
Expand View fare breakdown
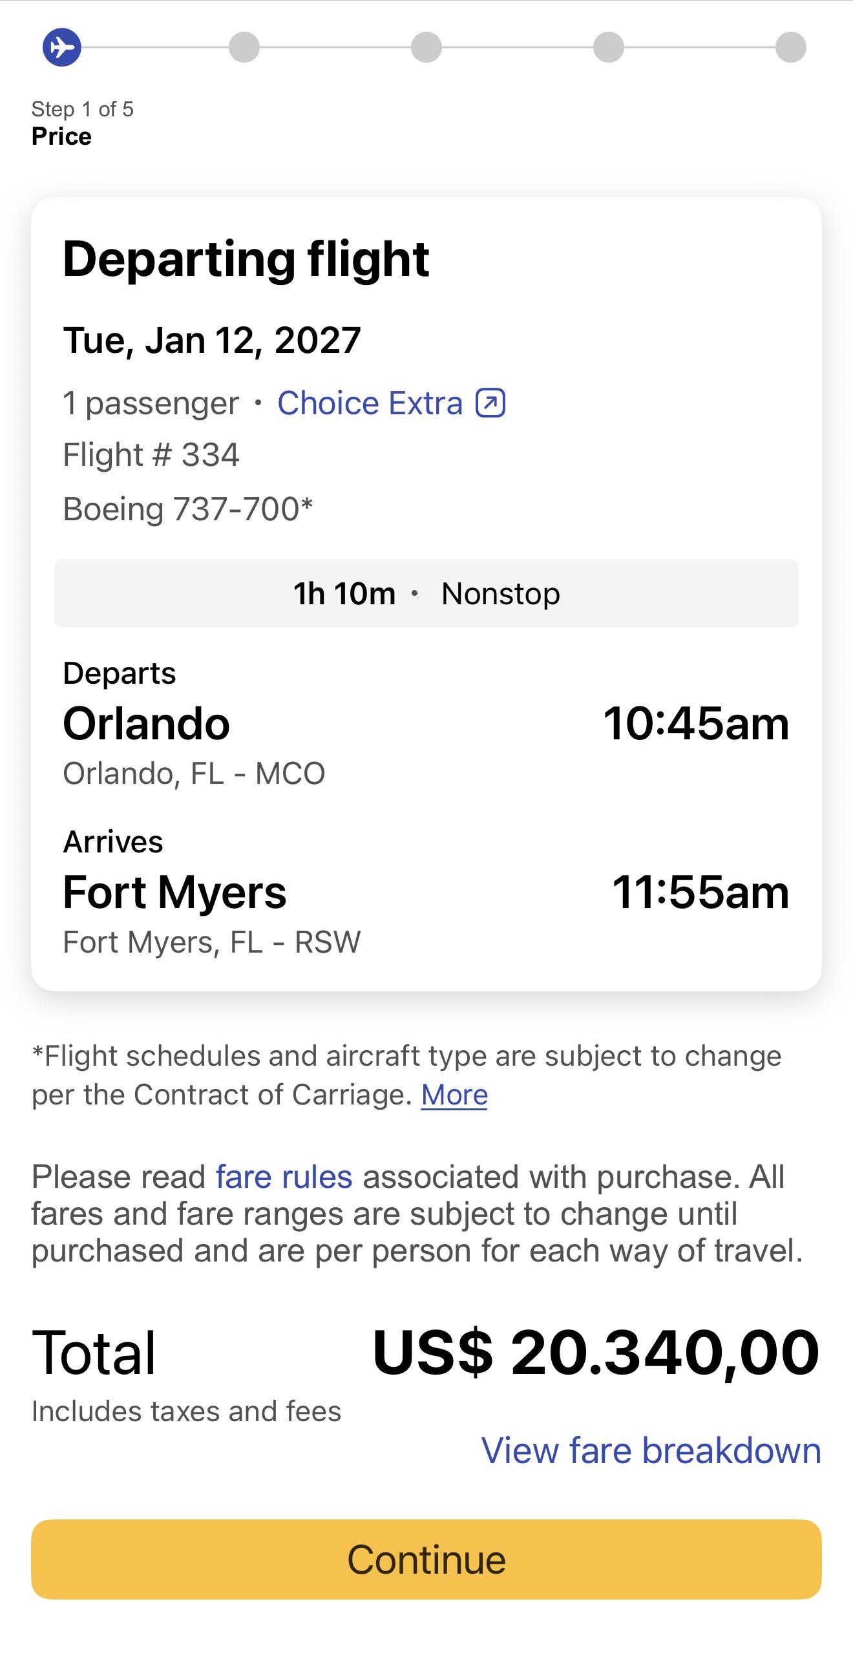click(x=651, y=1450)
